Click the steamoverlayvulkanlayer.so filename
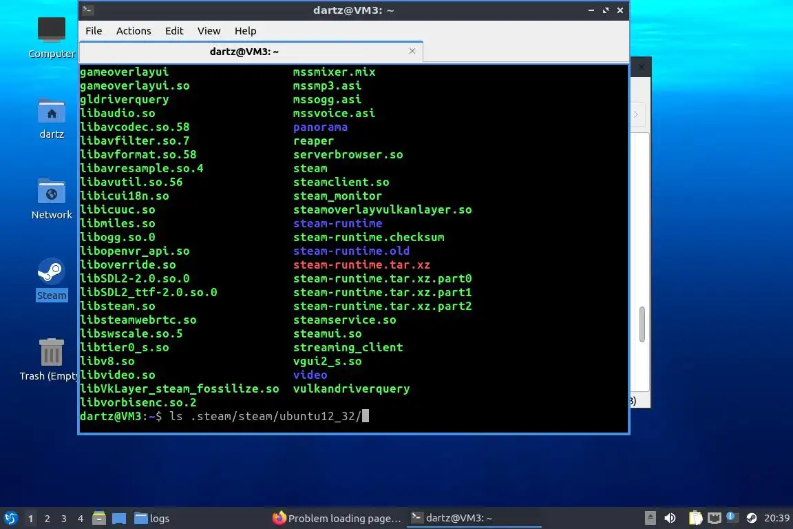This screenshot has width=793, height=529. click(x=382, y=209)
